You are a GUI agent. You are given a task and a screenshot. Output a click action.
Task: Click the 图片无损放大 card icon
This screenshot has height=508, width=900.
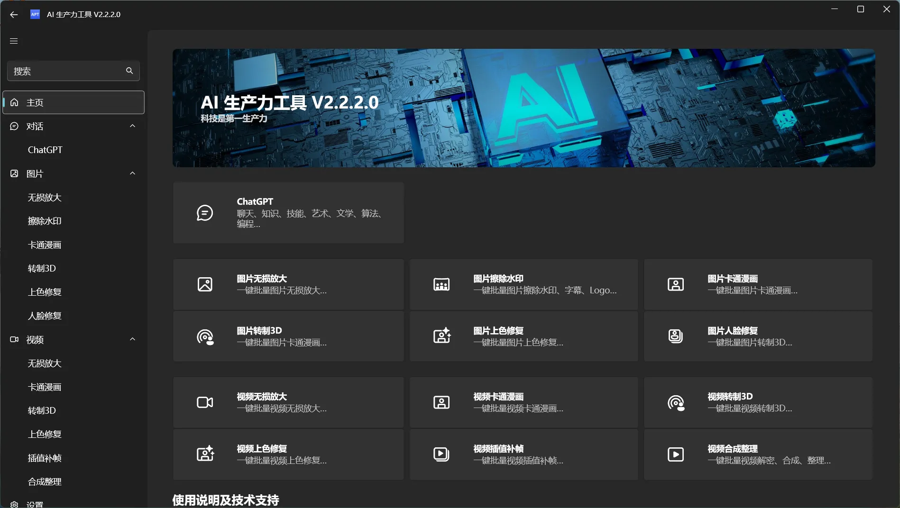click(x=205, y=284)
